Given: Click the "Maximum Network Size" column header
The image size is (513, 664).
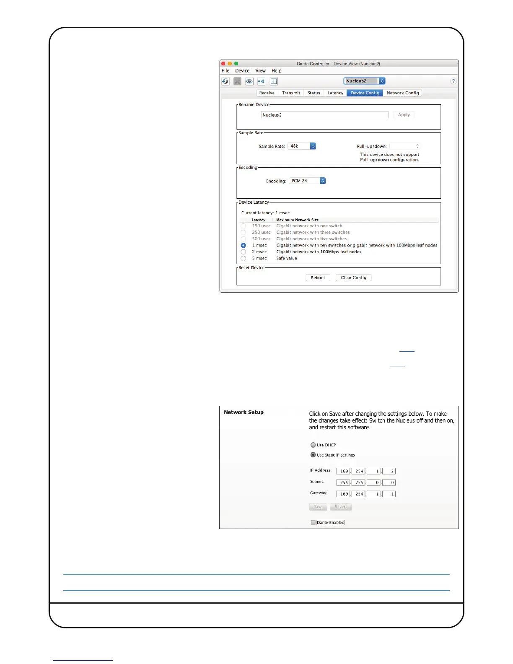Looking at the screenshot, I should 297,220.
